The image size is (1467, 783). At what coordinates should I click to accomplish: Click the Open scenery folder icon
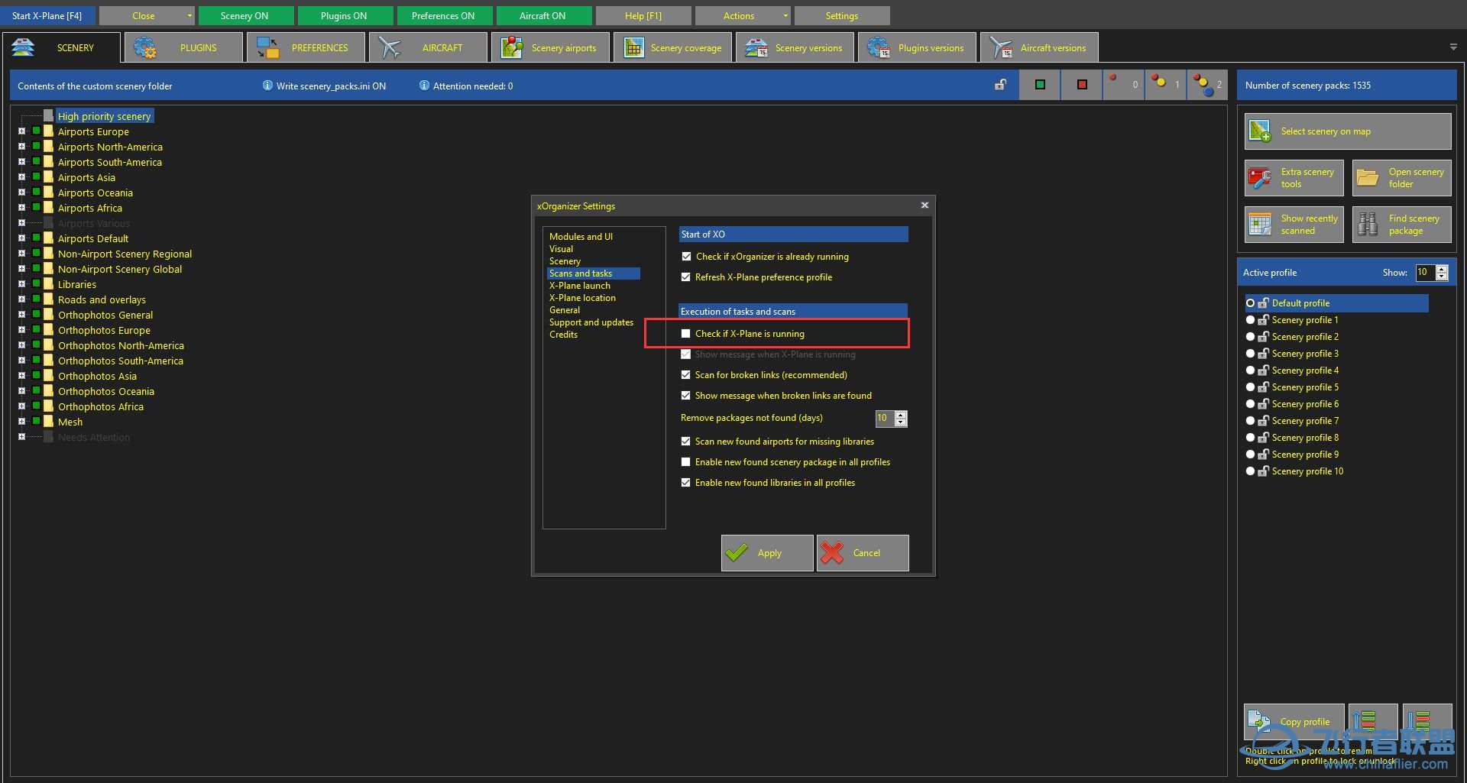coord(1368,178)
